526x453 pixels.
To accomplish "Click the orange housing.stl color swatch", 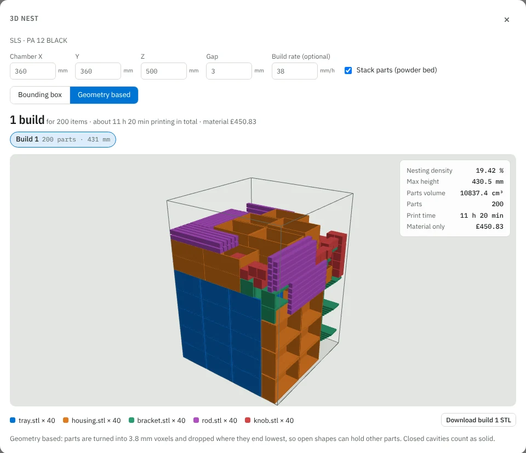I will (66, 420).
